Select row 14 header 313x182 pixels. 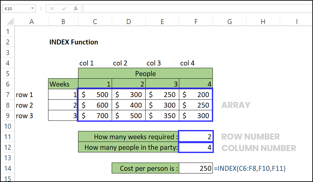[8, 169]
